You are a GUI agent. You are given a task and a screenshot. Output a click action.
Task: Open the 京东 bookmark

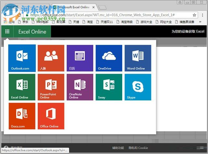click(23, 22)
